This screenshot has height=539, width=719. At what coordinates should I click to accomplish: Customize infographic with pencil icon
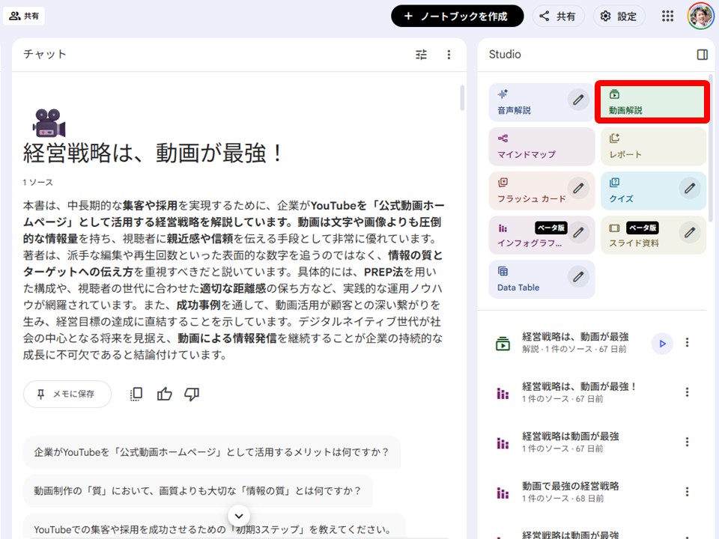578,232
